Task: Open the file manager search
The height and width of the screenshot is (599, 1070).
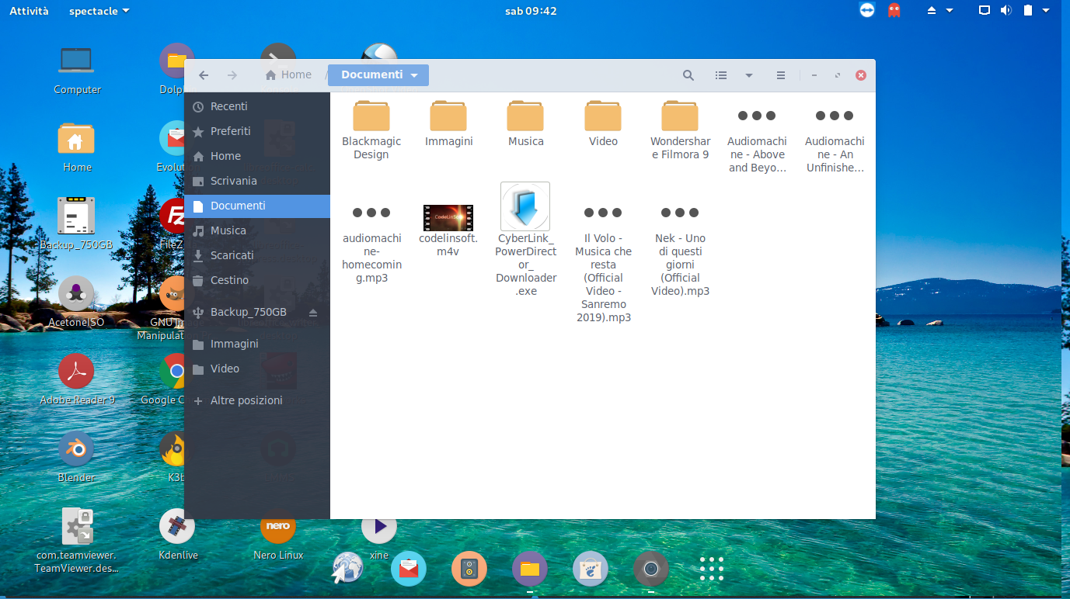Action: point(688,75)
